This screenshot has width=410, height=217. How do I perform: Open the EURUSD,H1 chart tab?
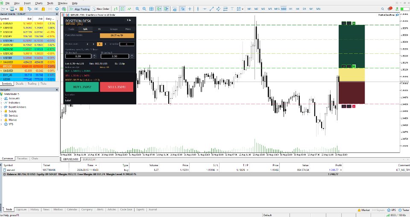click(89, 159)
